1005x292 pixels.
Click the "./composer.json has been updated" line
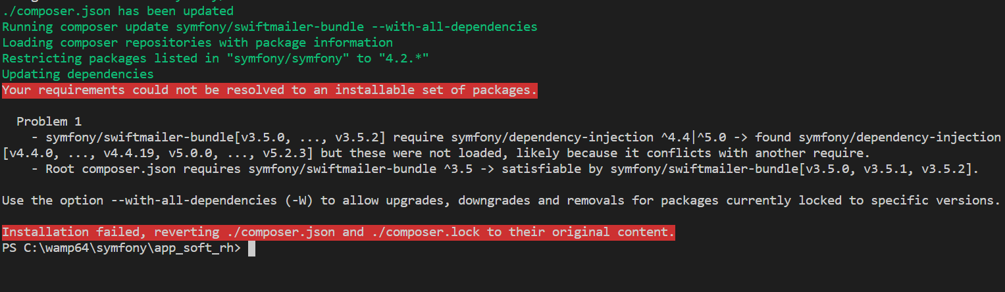[x=118, y=11]
